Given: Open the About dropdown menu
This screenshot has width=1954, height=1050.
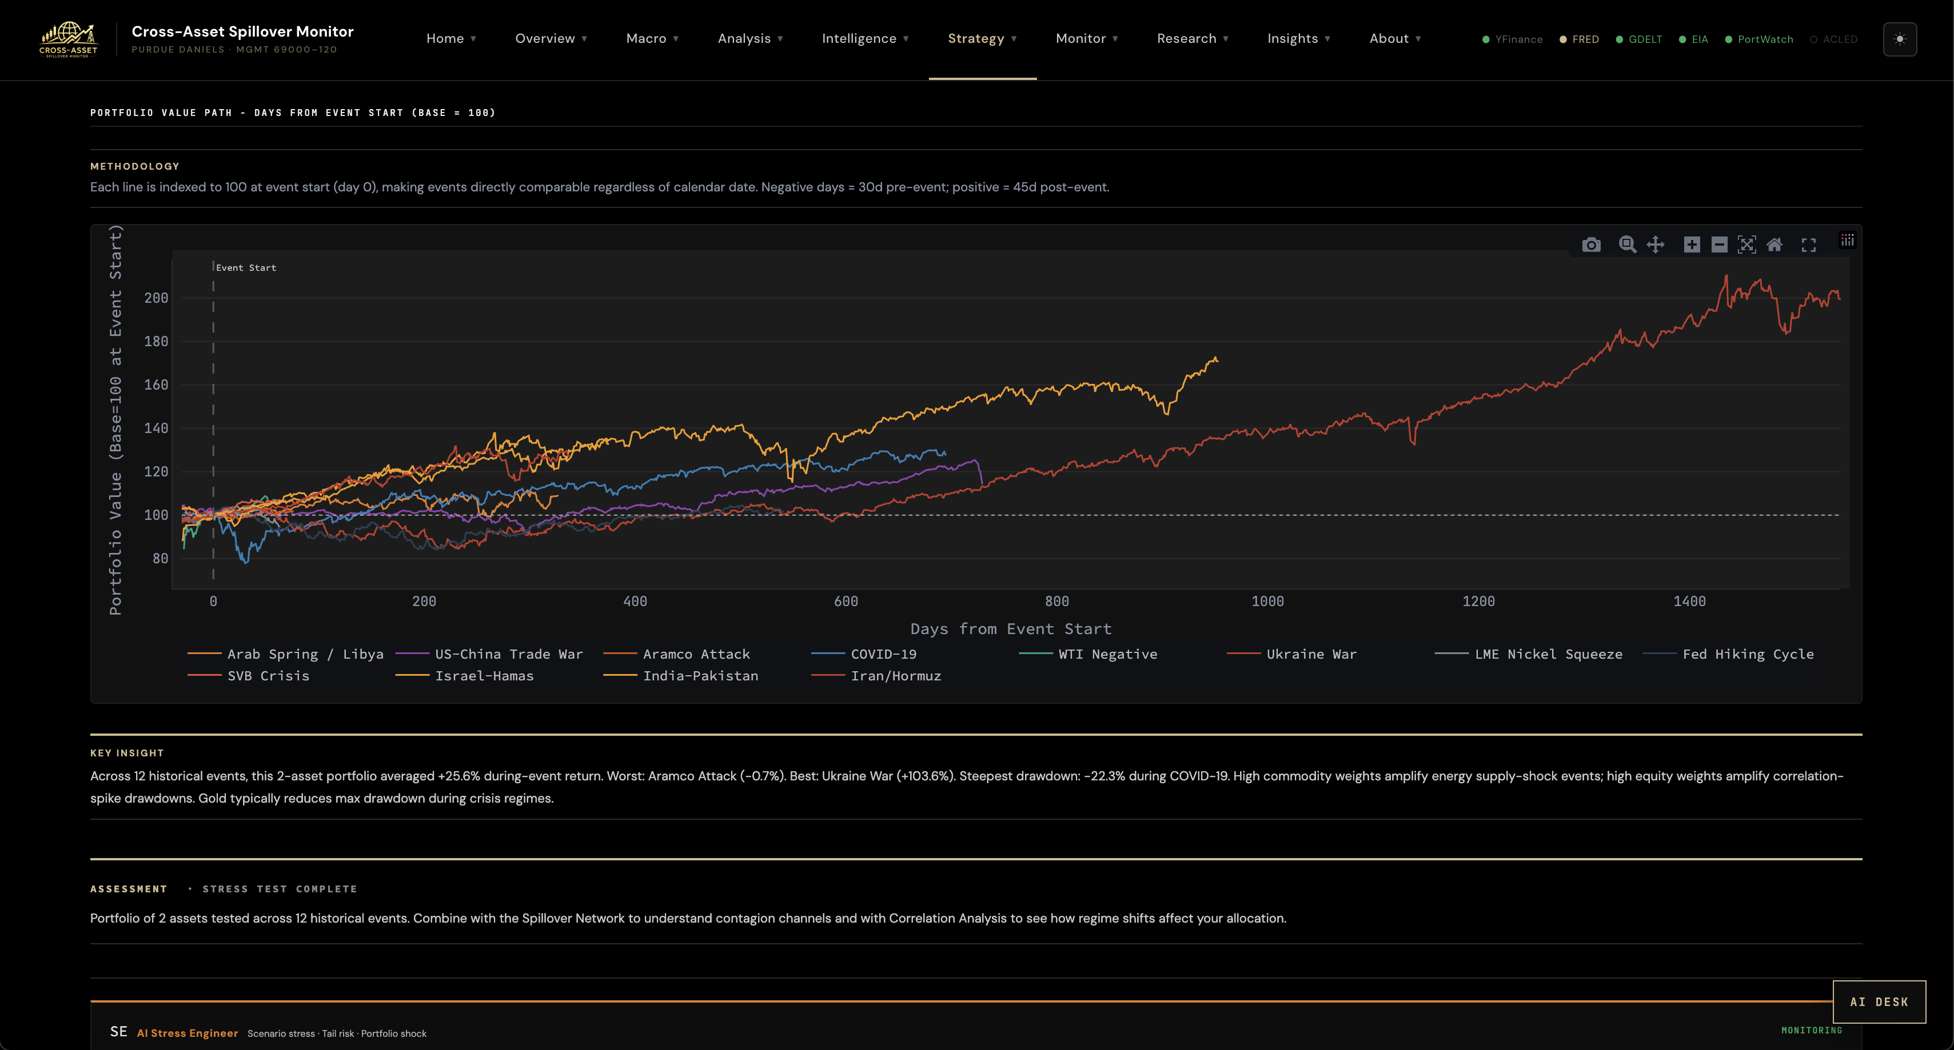Looking at the screenshot, I should coord(1395,39).
